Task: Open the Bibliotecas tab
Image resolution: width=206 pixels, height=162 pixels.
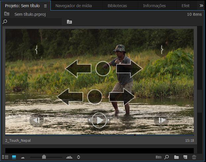Action: coord(117,6)
